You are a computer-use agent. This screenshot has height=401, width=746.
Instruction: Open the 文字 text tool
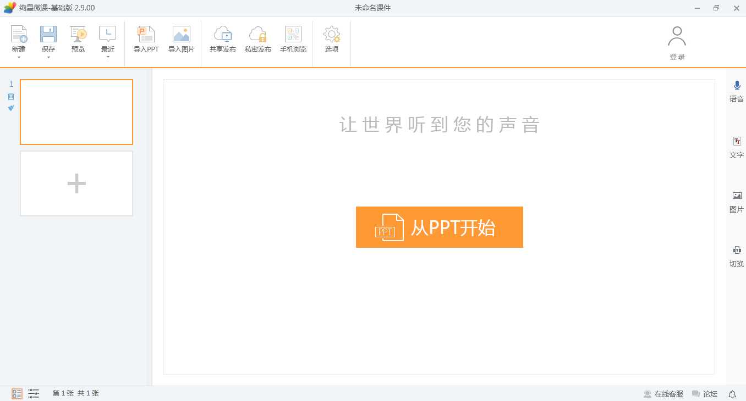[737, 148]
